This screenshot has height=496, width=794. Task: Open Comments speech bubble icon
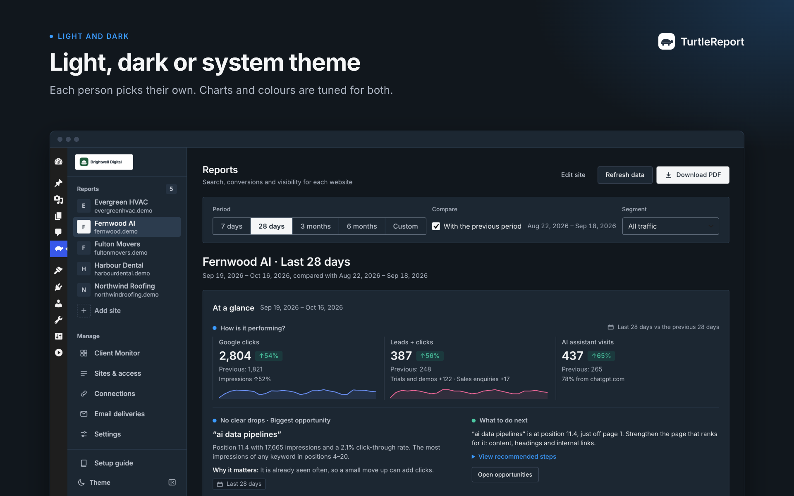tap(58, 232)
